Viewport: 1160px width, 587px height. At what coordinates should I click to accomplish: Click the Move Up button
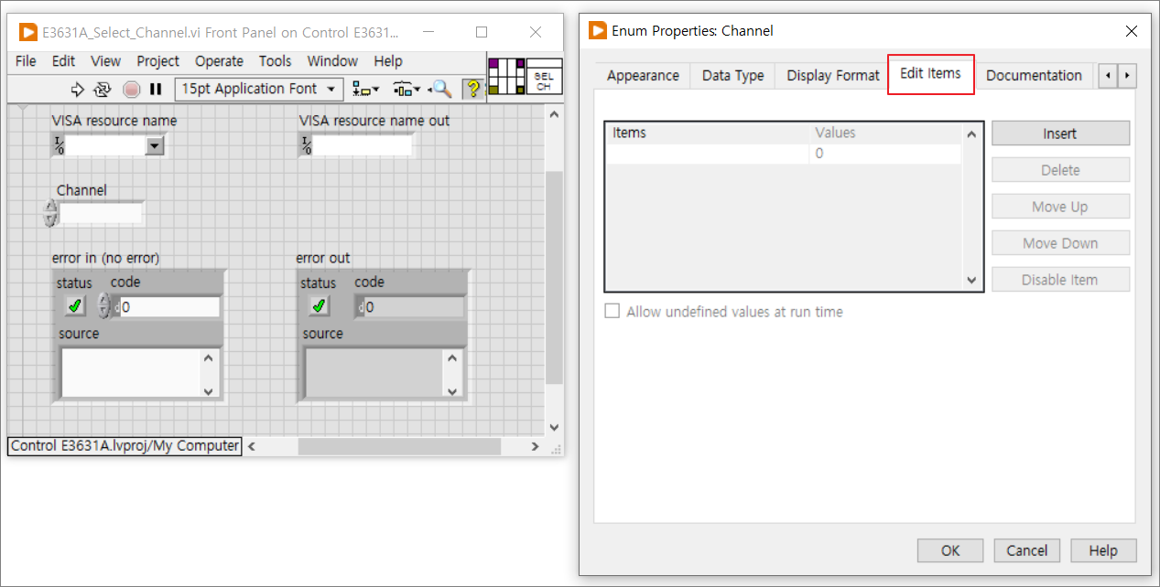[1060, 207]
